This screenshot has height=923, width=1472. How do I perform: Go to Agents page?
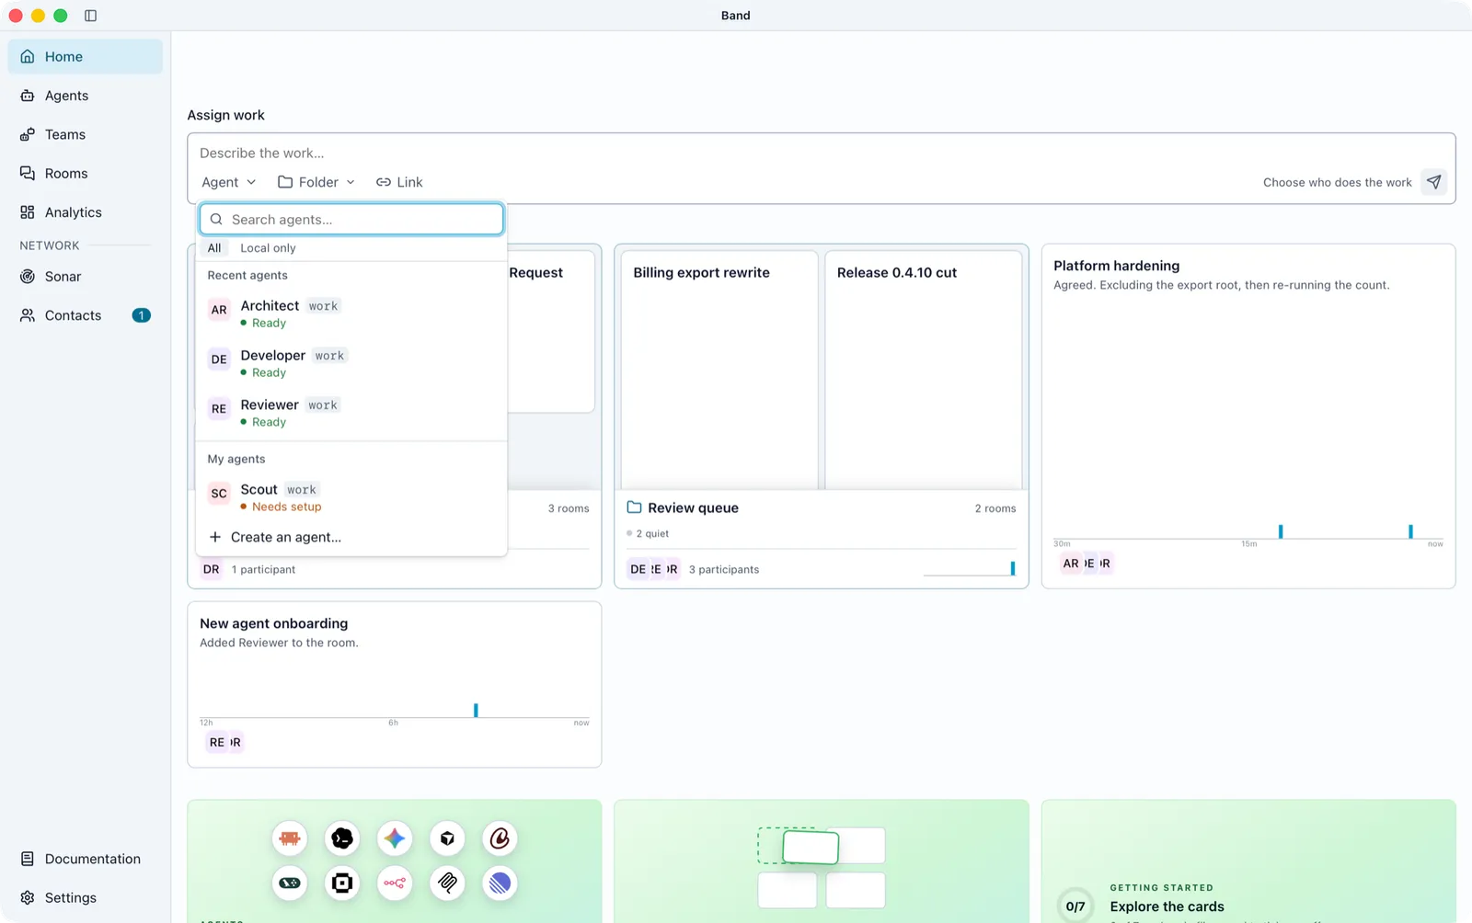click(x=85, y=96)
